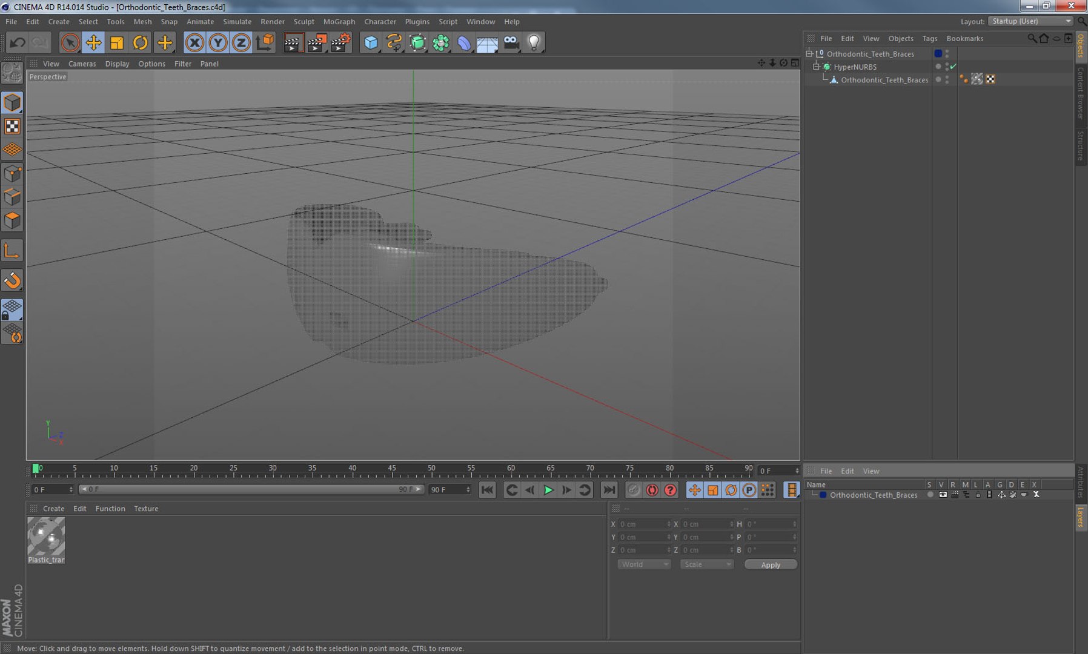Select the Live Selection arrow tool
This screenshot has width=1088, height=654.
pos(70,42)
